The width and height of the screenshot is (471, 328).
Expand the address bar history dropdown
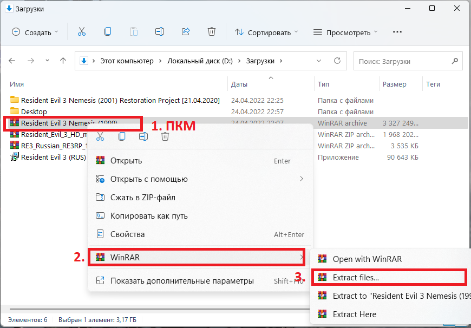pyautogui.click(x=319, y=61)
